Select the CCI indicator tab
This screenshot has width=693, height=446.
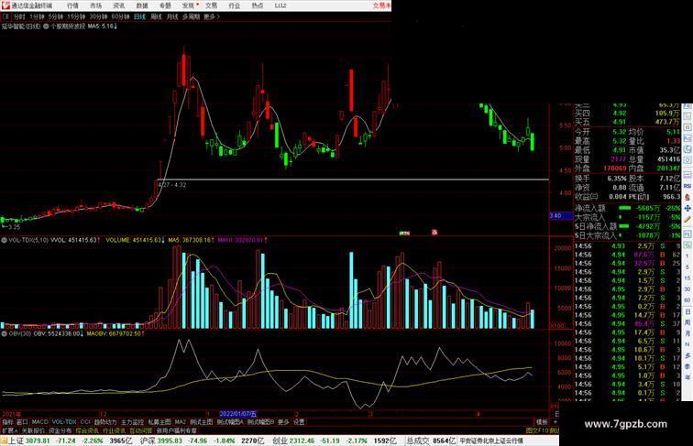85,422
